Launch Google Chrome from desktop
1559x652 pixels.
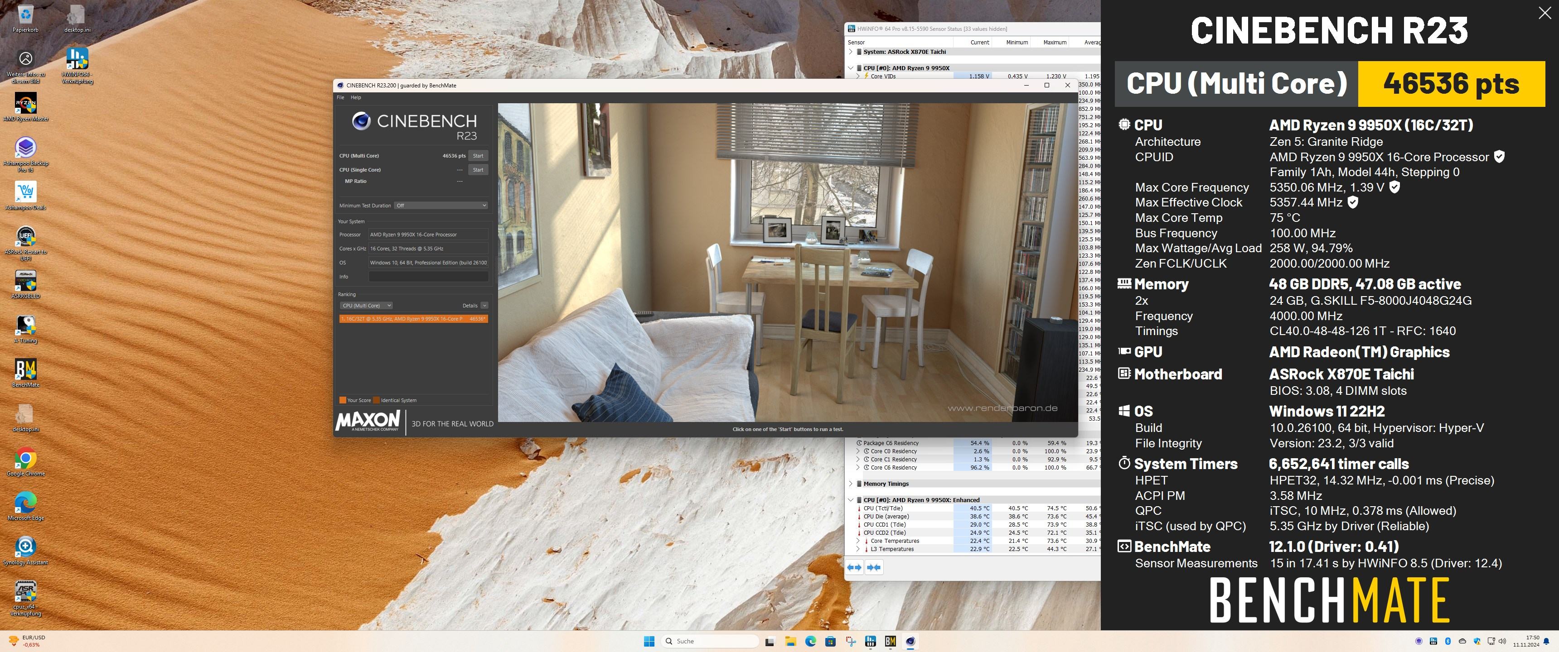coord(25,462)
